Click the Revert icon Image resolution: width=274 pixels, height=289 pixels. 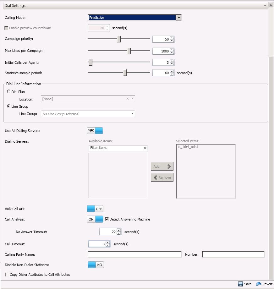pyautogui.click(x=259, y=284)
